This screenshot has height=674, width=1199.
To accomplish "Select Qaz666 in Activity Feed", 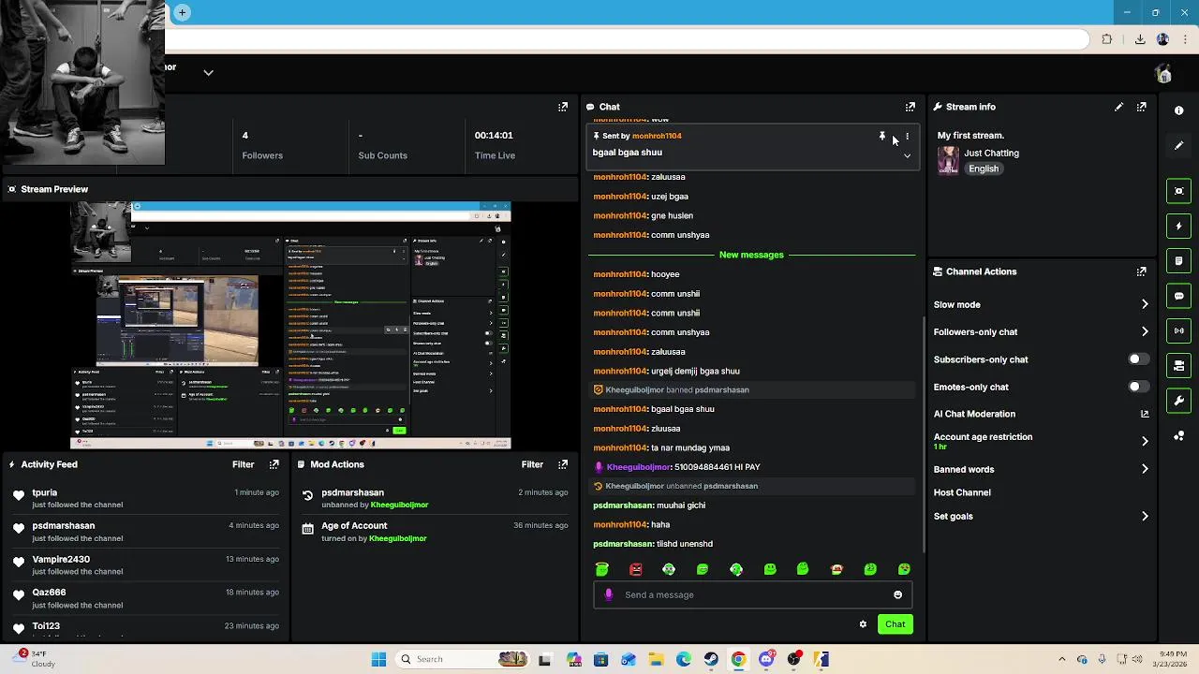I will coord(49,593).
